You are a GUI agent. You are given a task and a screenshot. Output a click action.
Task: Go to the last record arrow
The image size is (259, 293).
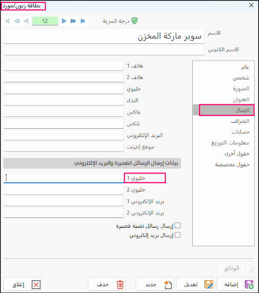[82, 21]
